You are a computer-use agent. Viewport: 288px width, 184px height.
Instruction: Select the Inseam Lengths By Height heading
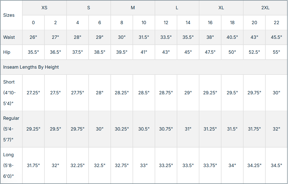pos(31,67)
